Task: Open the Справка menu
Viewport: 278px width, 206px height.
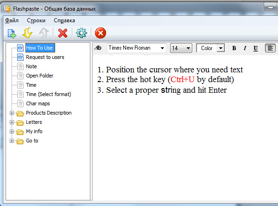Action: [x=64, y=20]
